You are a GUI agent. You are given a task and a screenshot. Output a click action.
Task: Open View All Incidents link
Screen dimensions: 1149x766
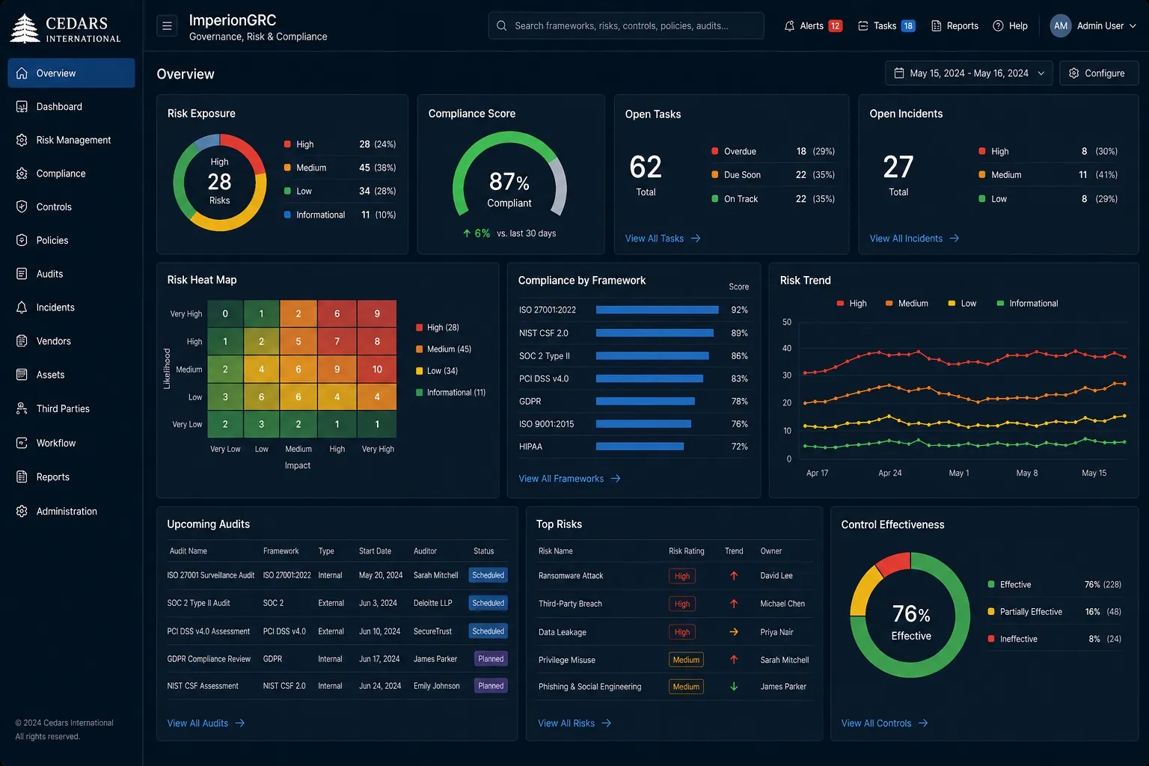[x=914, y=238]
